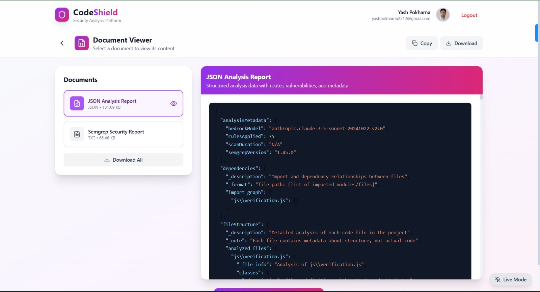Click the "rulesApplied" line in the code
This screenshot has height=292, width=540.
(x=251, y=136)
